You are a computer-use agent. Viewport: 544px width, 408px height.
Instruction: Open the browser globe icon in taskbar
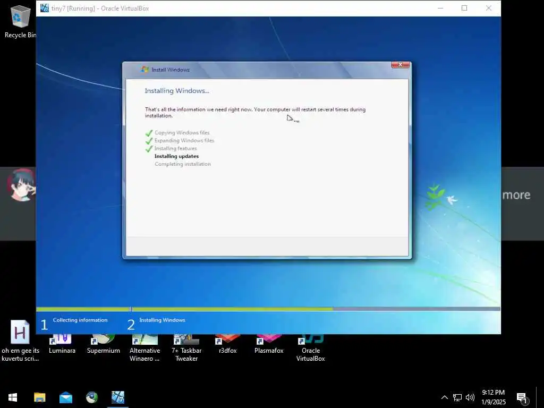click(92, 397)
